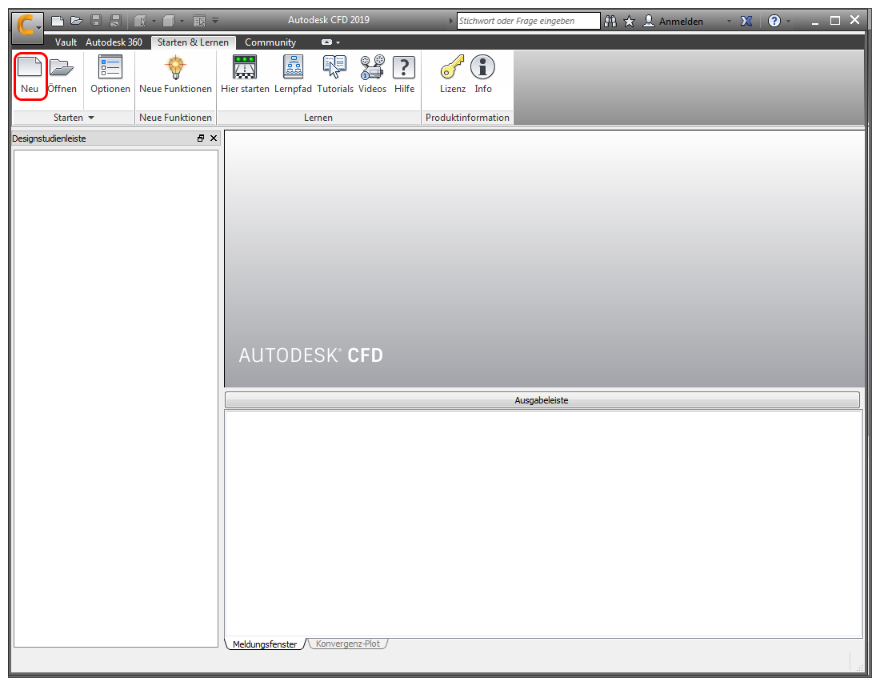
Task: Switch to the Konvergenz-Plot tab
Action: [348, 644]
